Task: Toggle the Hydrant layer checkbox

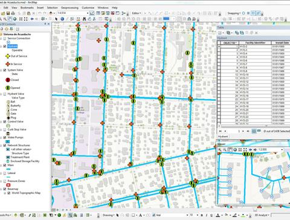Action: point(5,47)
